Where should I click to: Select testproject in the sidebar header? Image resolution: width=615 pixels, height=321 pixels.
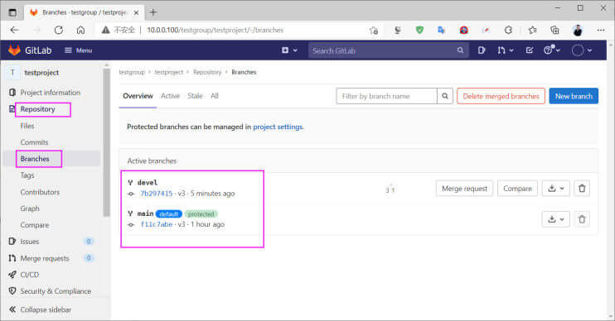tap(41, 73)
